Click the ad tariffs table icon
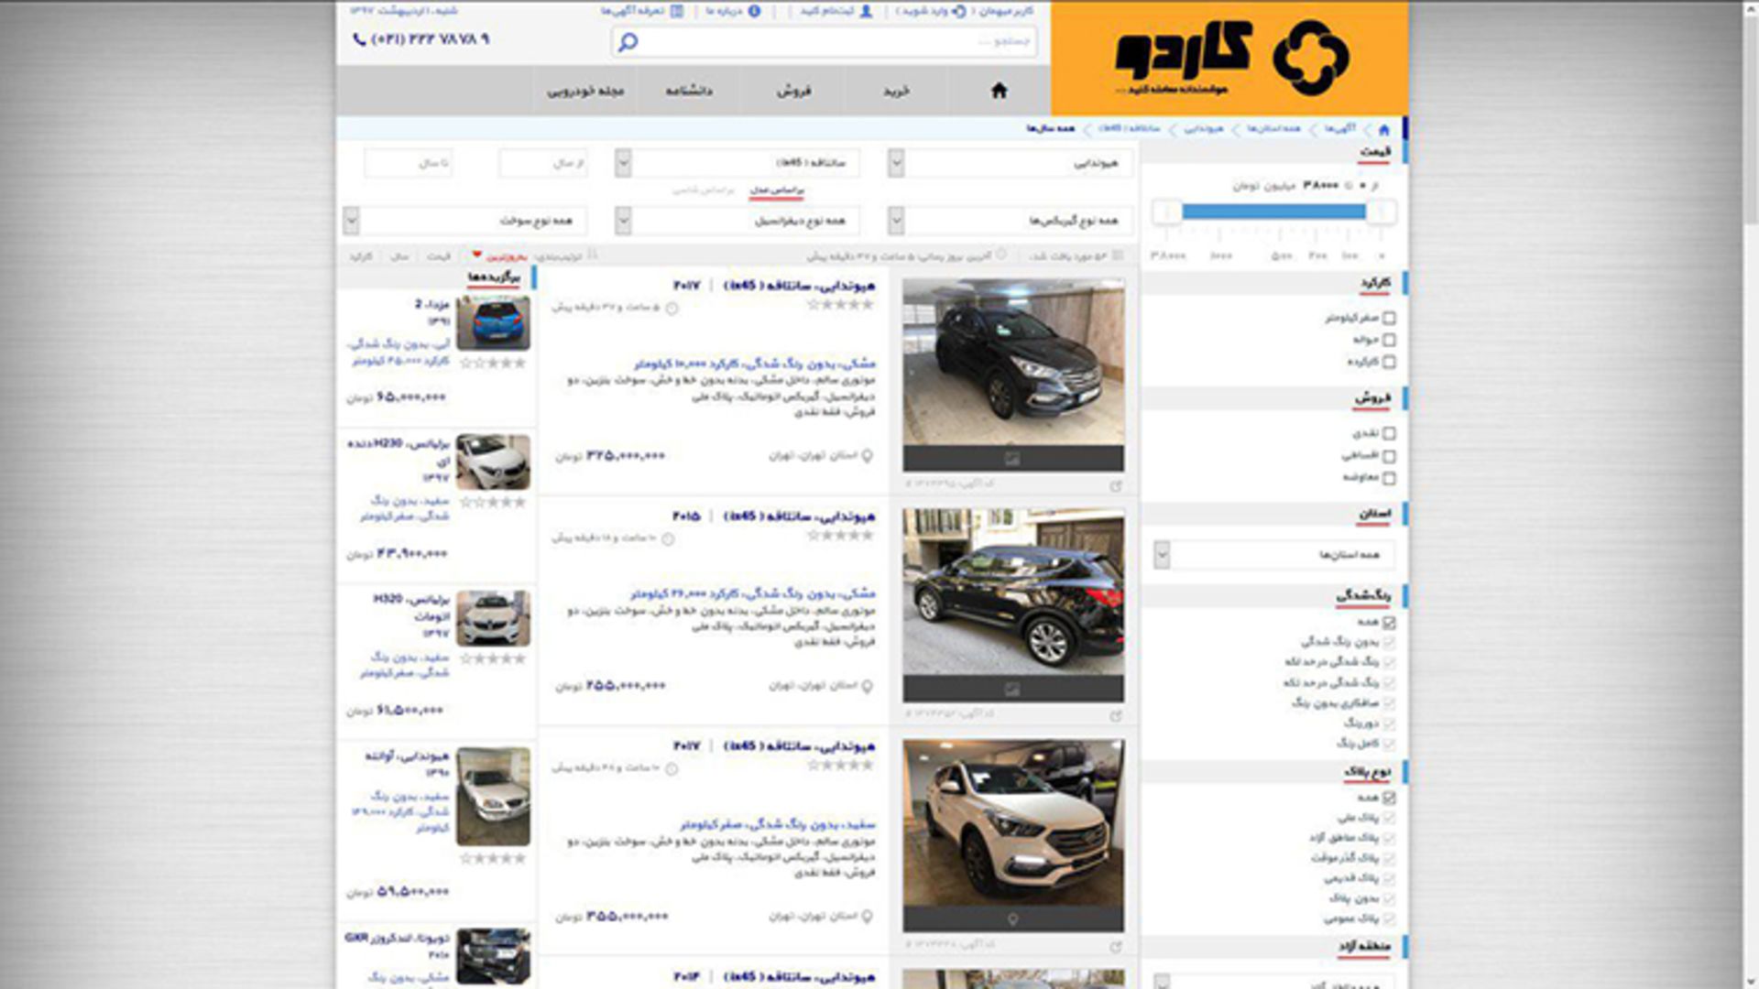 [677, 11]
